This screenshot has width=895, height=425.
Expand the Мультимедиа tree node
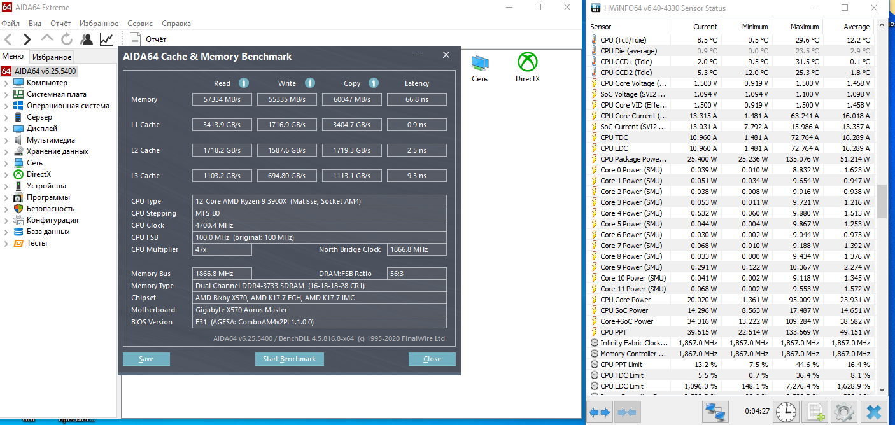click(6, 140)
